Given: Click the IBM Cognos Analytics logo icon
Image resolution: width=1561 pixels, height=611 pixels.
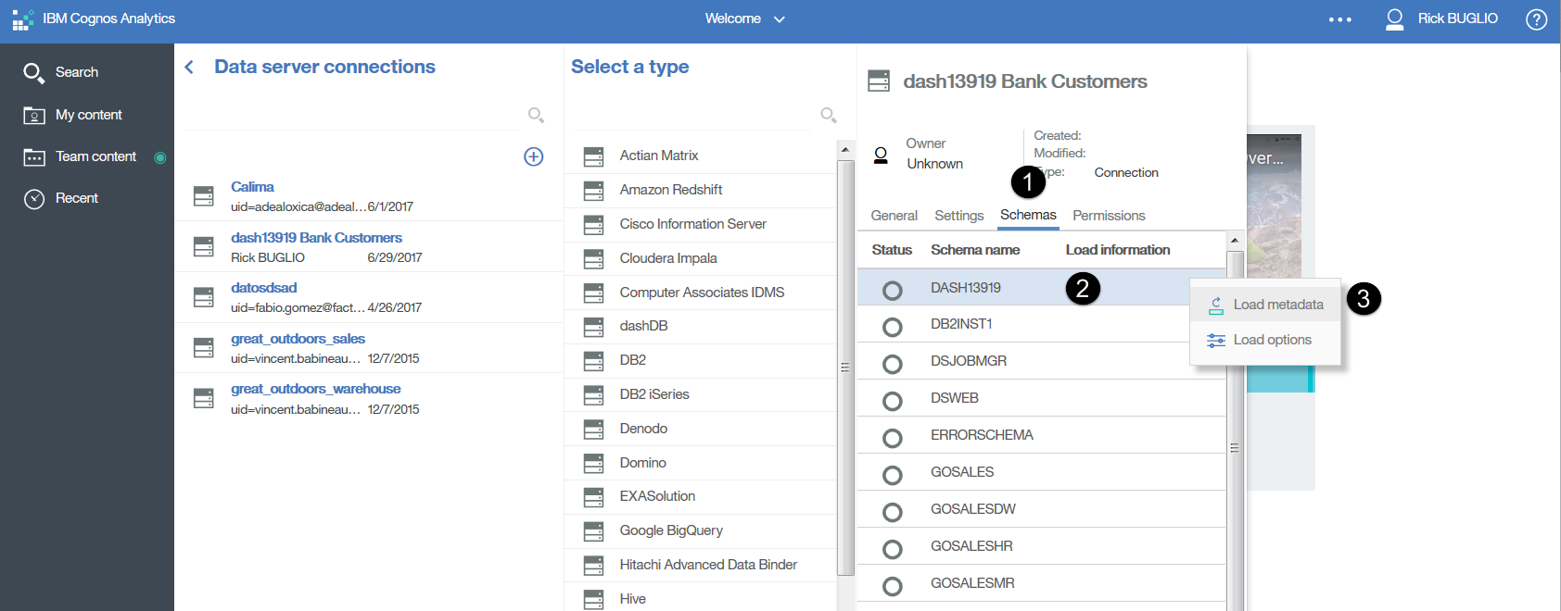Looking at the screenshot, I should [x=22, y=19].
